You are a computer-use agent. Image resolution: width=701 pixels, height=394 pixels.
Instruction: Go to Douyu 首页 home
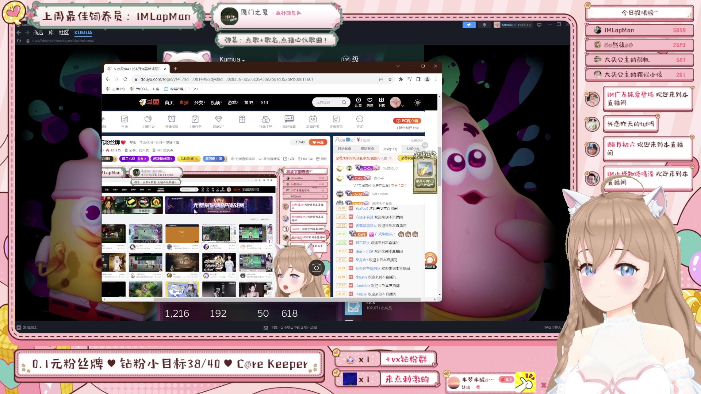[169, 103]
